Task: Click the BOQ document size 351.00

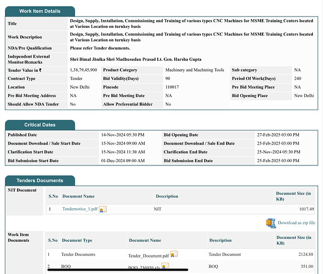Action: [307, 266]
